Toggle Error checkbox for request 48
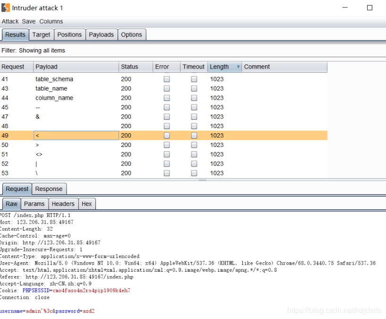 pos(167,126)
